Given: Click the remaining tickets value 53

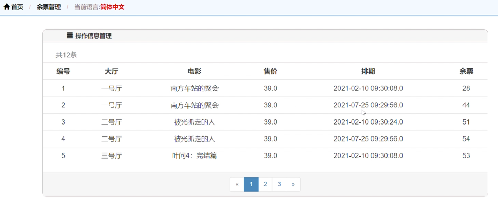Looking at the screenshot, I should [x=466, y=155].
